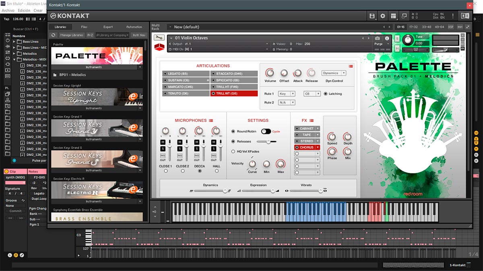Click the A-Z sort button
Viewport: 483px width, 271px height.
(x=90, y=35)
